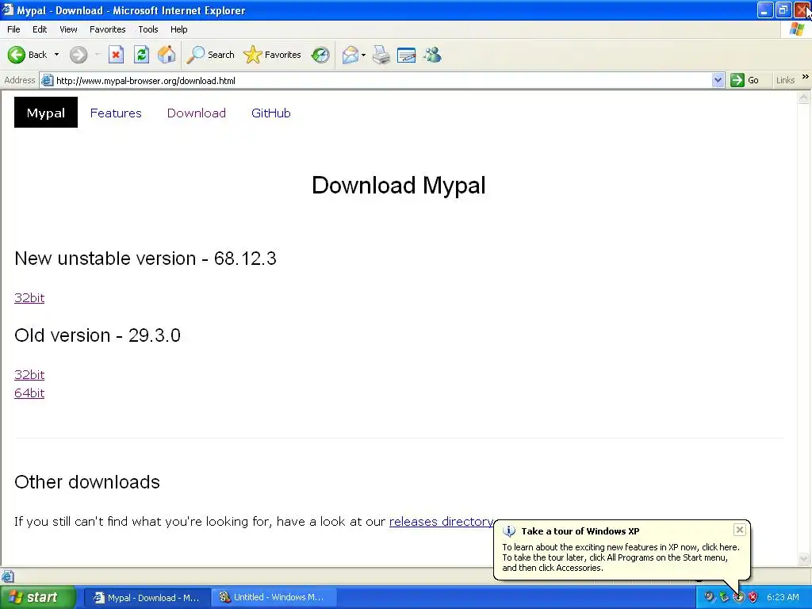Open Messenger people icon

[432, 55]
